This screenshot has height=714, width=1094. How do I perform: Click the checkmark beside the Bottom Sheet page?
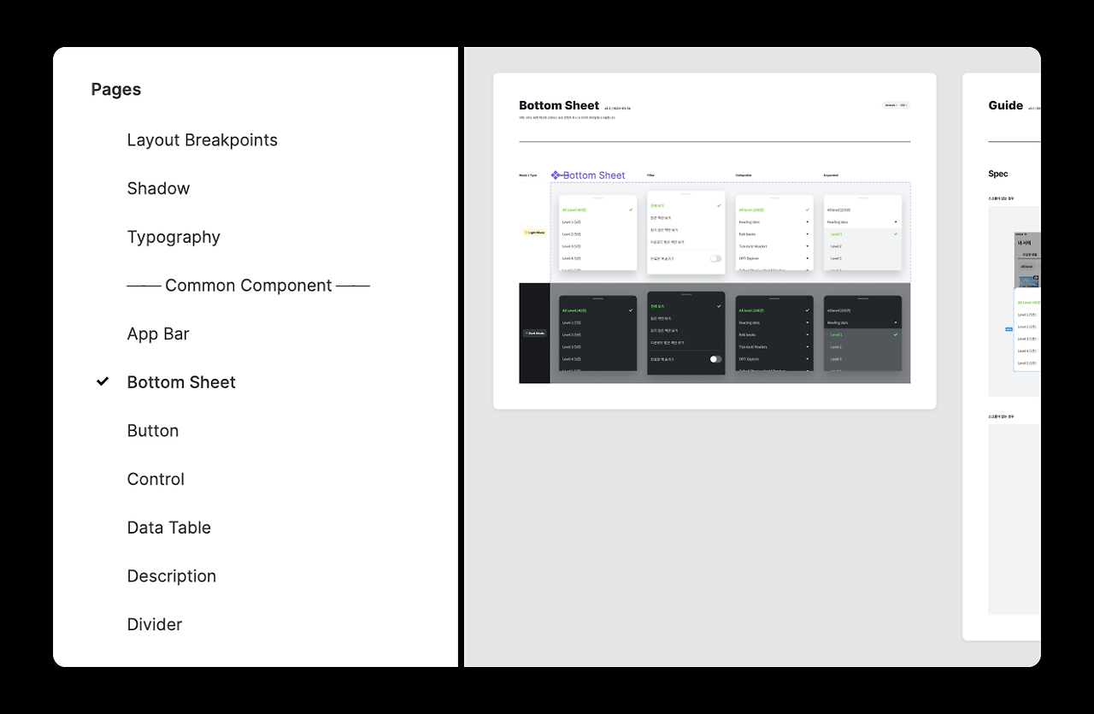103,381
